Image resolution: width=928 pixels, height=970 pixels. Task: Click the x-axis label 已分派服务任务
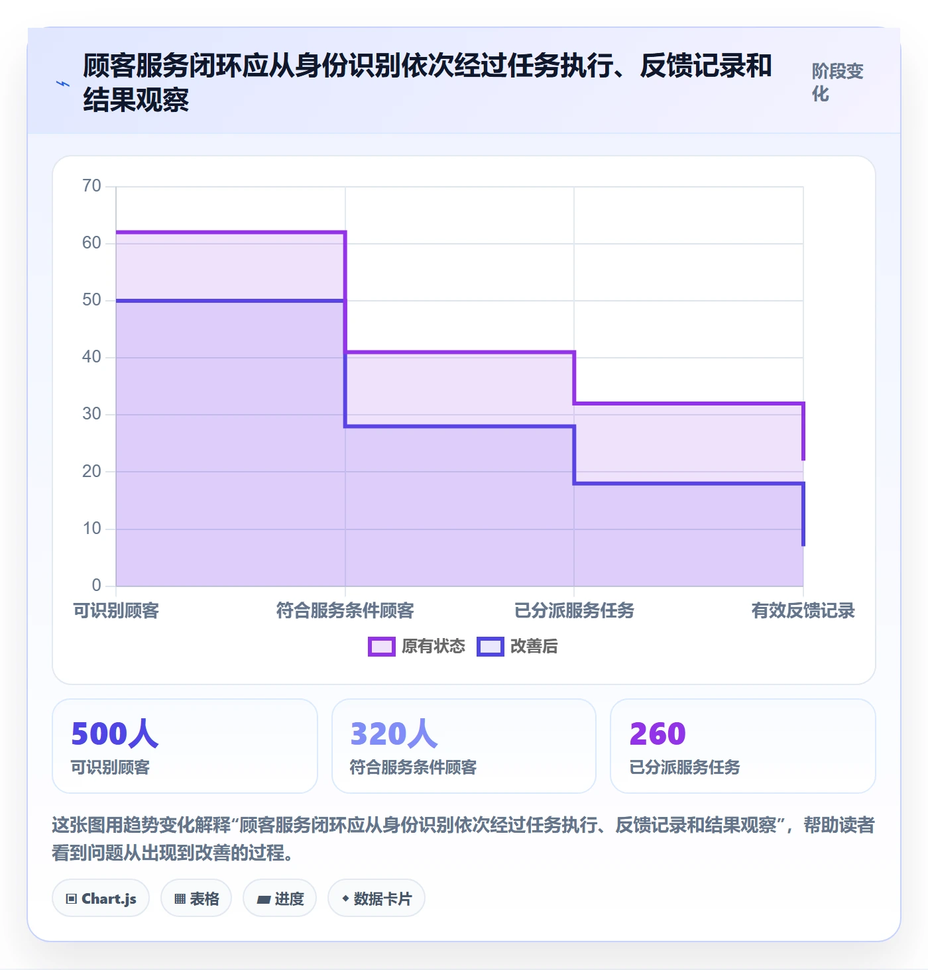[574, 611]
